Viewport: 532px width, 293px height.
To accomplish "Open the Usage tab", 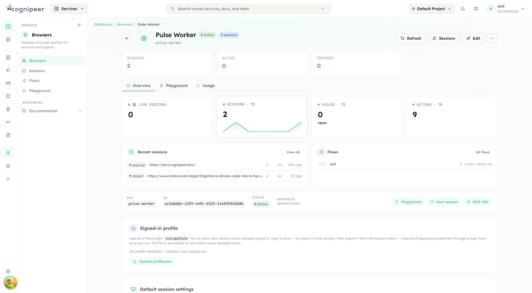I will click(x=205, y=86).
